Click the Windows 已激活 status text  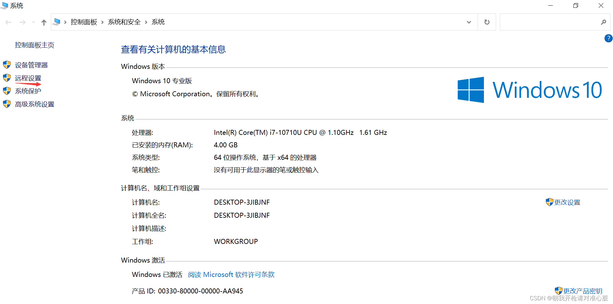pyautogui.click(x=157, y=275)
